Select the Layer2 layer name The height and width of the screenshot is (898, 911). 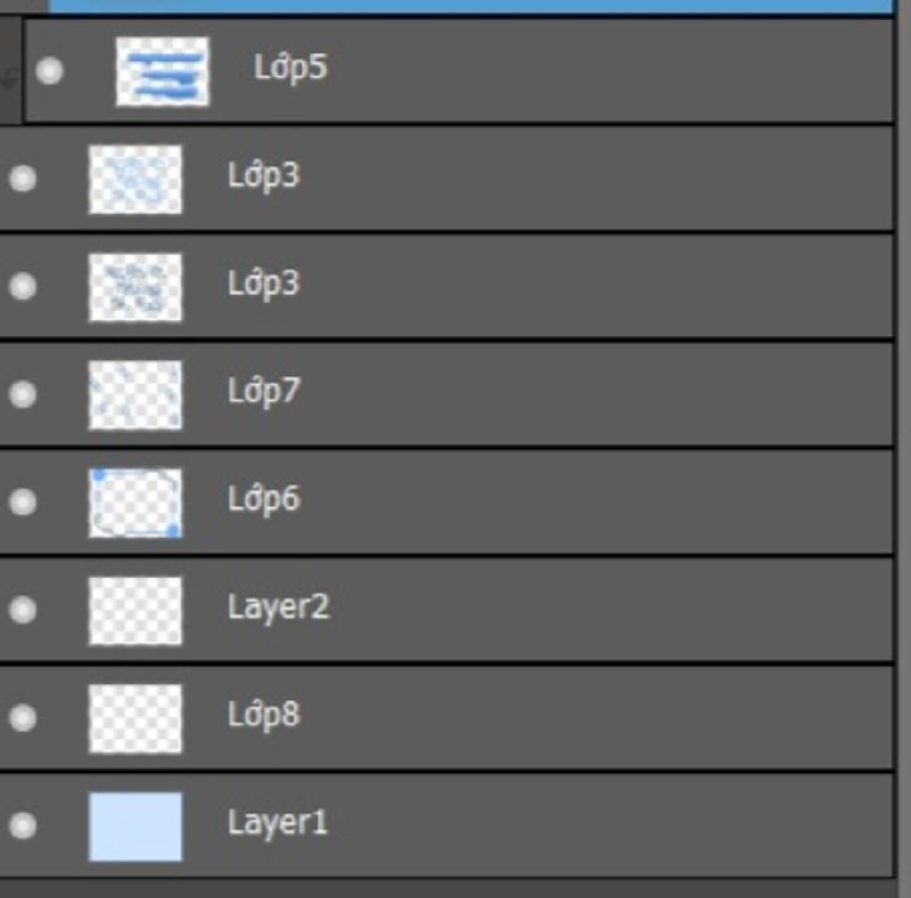click(278, 608)
